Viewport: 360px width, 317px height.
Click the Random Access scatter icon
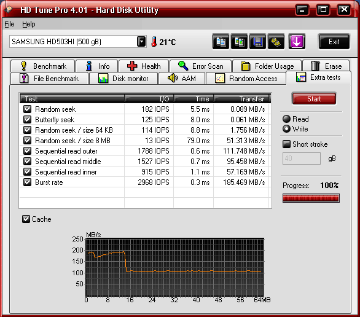pos(220,78)
